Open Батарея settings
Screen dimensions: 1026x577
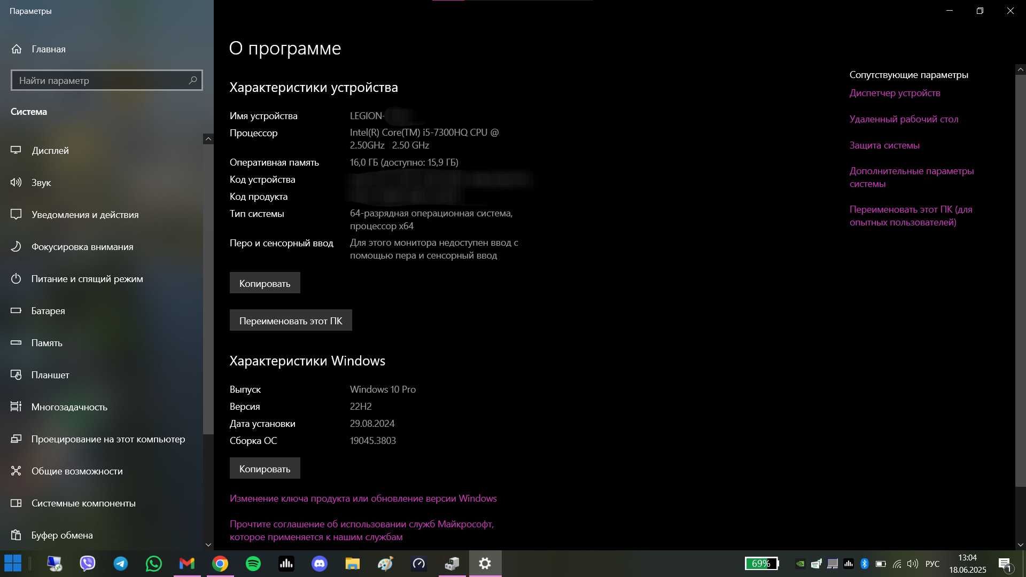102,311
